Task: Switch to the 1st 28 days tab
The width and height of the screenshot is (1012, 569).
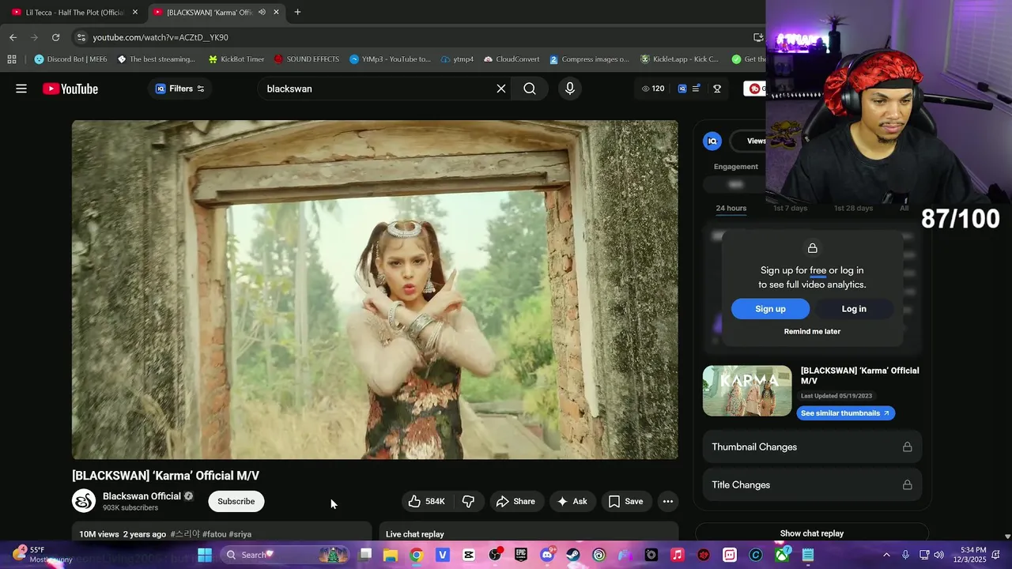Action: click(x=853, y=208)
